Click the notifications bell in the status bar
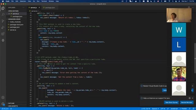This screenshot has height=110, width=196. coord(193,109)
